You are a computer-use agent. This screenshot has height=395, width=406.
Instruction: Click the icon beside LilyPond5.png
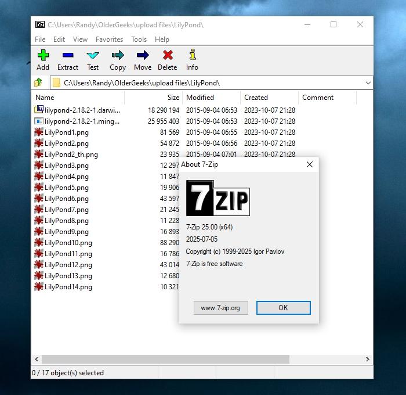(39, 187)
